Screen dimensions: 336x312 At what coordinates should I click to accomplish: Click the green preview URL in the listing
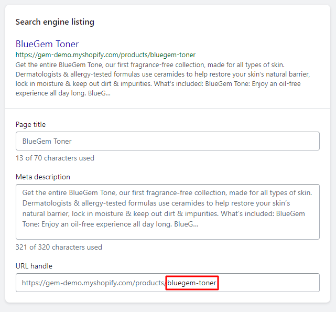click(x=105, y=55)
